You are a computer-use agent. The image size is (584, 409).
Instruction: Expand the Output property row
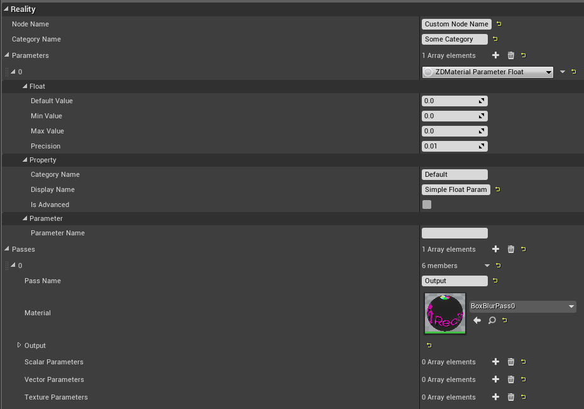19,345
